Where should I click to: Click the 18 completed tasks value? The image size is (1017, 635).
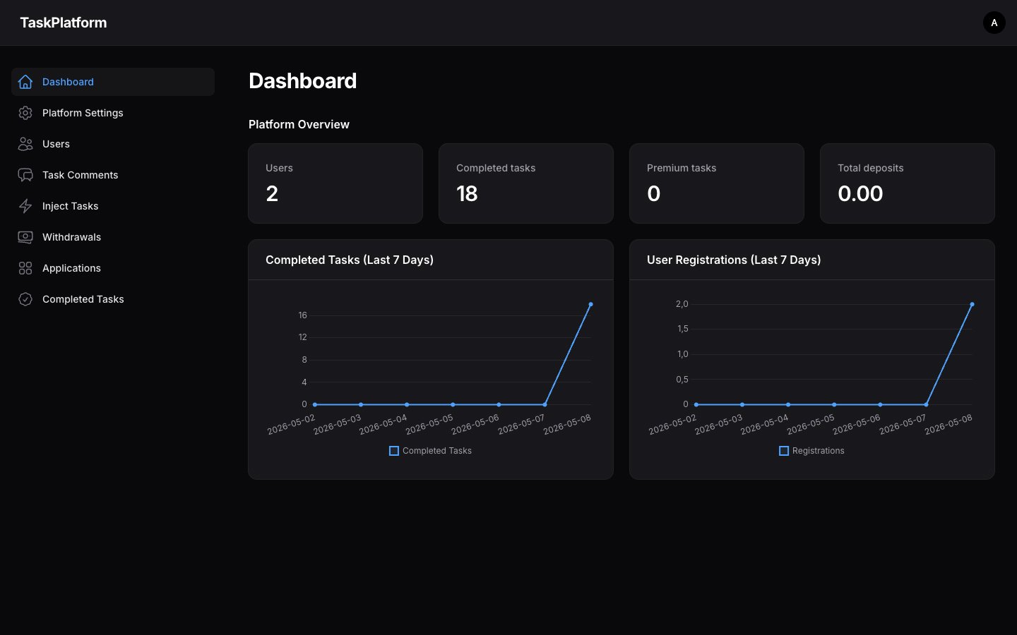tap(467, 193)
